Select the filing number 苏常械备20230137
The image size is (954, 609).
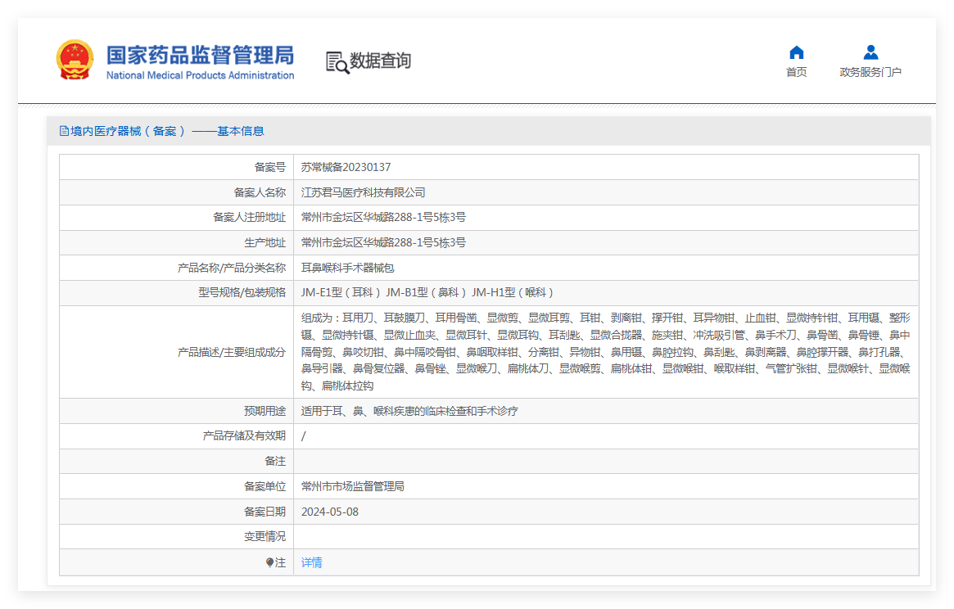[346, 167]
